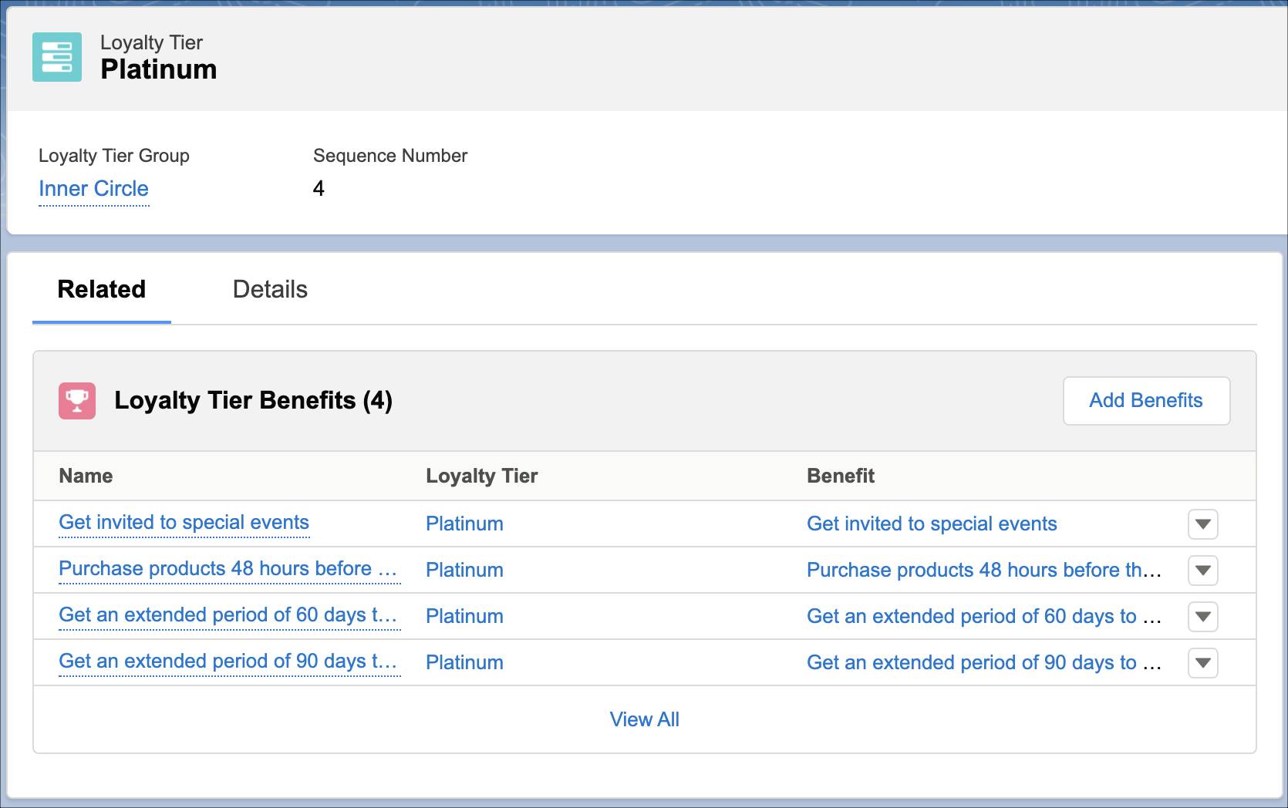Open the extended period of 60 days record
The image size is (1288, 808).
click(228, 615)
